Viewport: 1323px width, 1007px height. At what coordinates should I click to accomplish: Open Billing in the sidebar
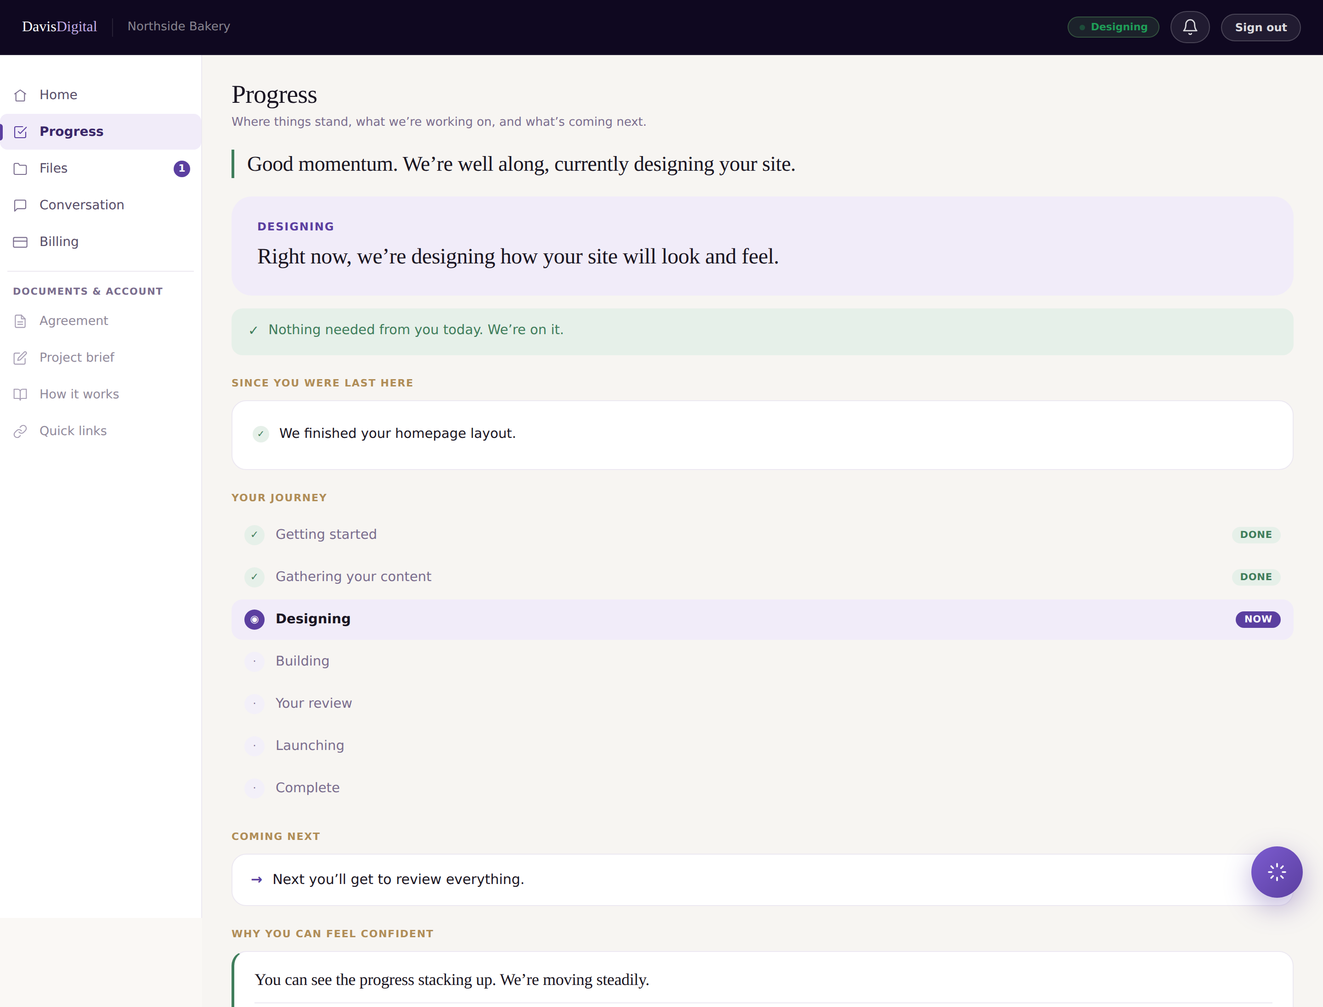[101, 241]
